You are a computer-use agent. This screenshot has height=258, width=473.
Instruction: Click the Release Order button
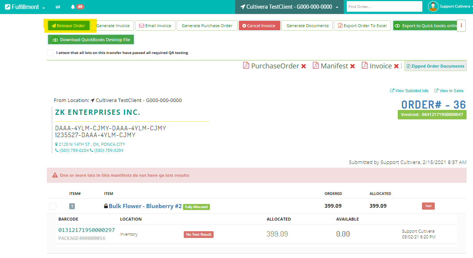(x=69, y=26)
